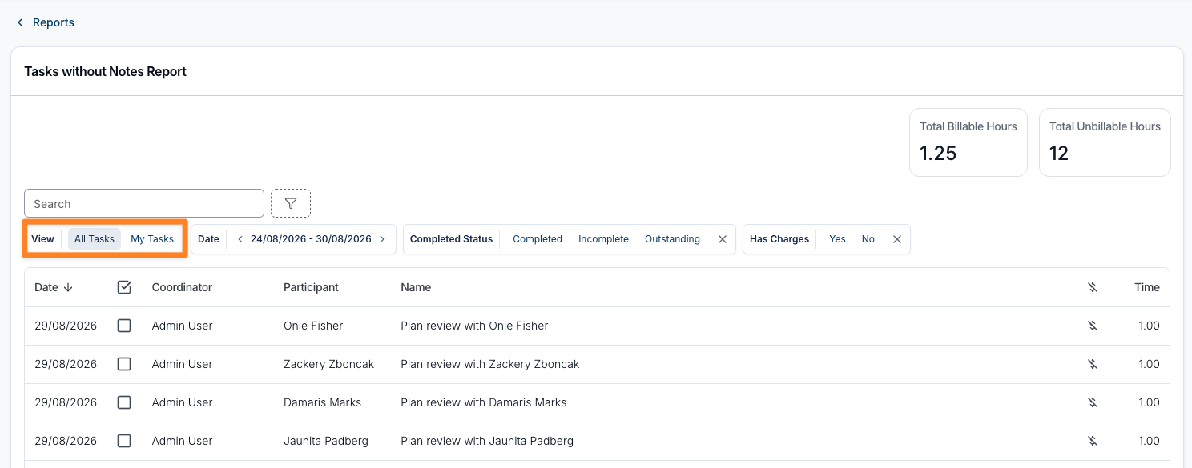The width and height of the screenshot is (1192, 468).
Task: Click participant name Zackery Zboncak
Action: click(x=329, y=364)
